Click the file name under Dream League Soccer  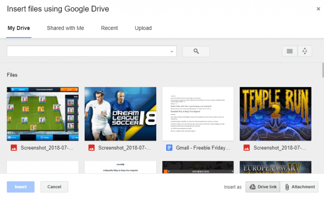[124, 148]
